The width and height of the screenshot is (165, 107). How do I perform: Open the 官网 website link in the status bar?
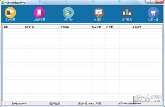click(130, 103)
